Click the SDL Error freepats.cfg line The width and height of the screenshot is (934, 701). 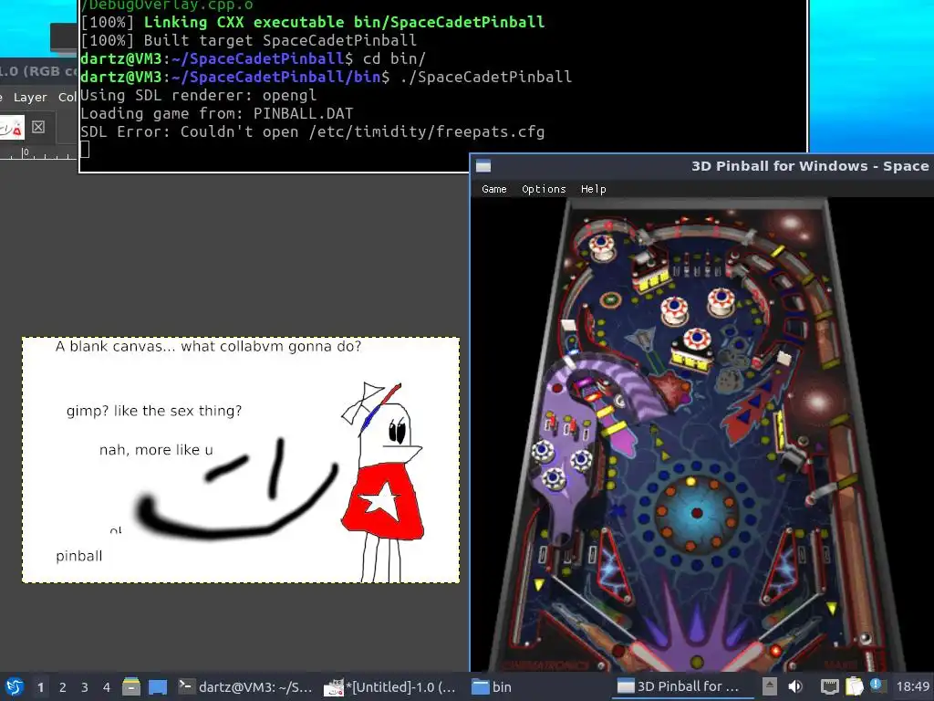313,131
